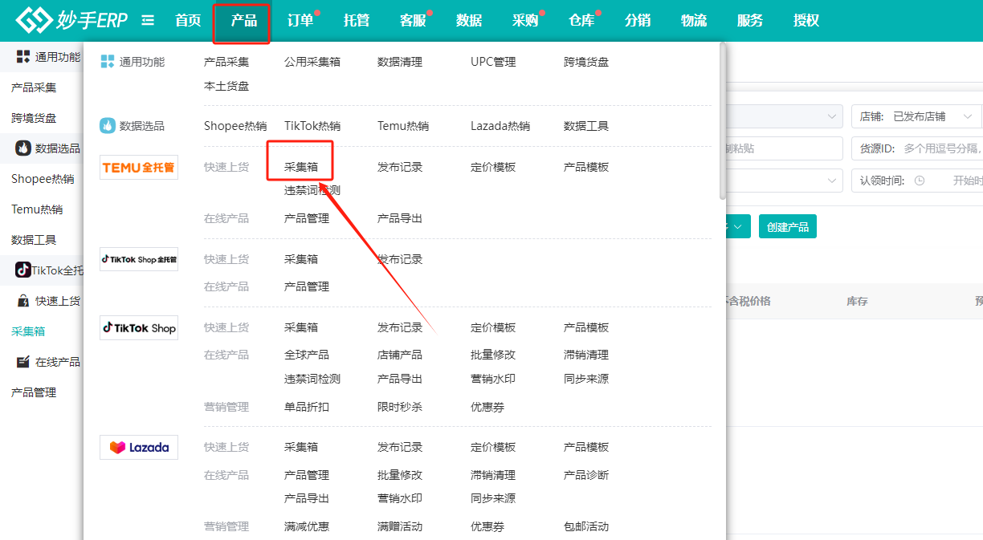Open 公用采集箱 link

pyautogui.click(x=312, y=62)
